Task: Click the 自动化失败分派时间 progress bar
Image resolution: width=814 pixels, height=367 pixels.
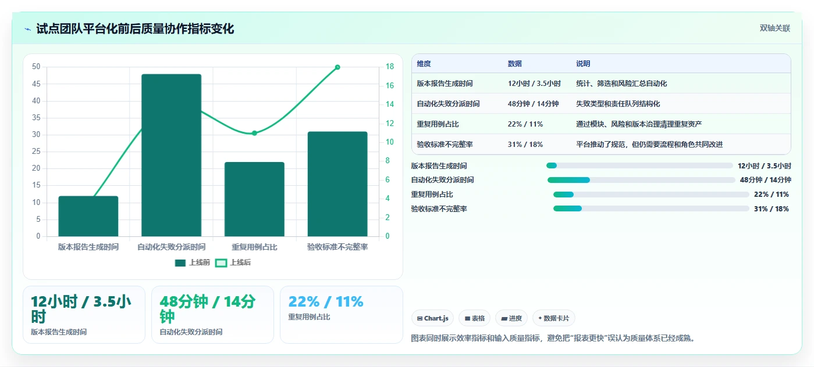Action: click(641, 180)
